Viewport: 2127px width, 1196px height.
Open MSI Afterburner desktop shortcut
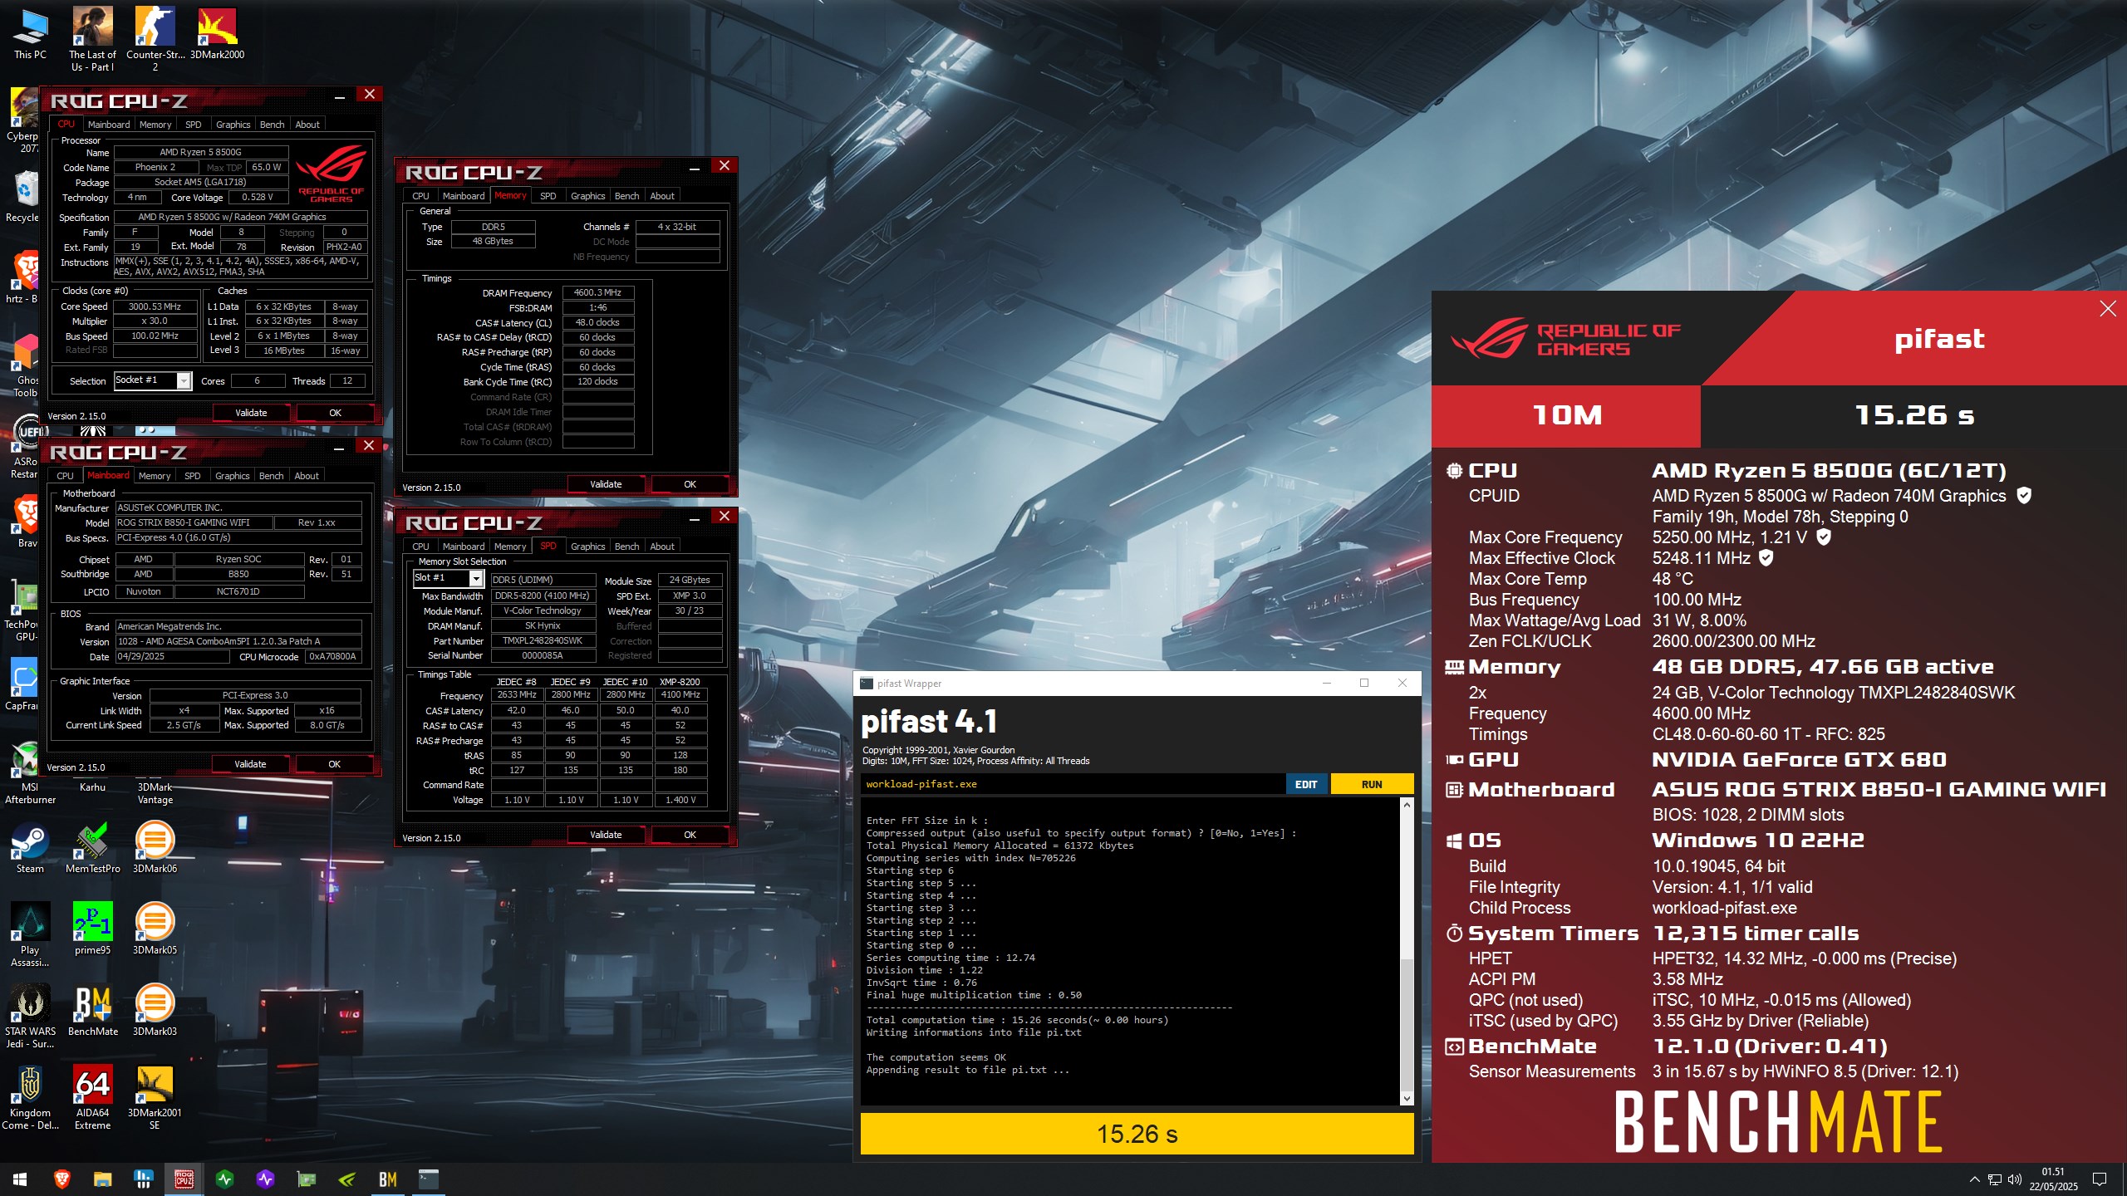pos(30,772)
